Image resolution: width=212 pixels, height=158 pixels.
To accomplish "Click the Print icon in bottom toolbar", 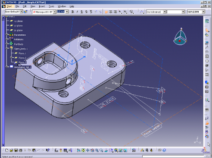I will pyautogui.click(x=21, y=150).
